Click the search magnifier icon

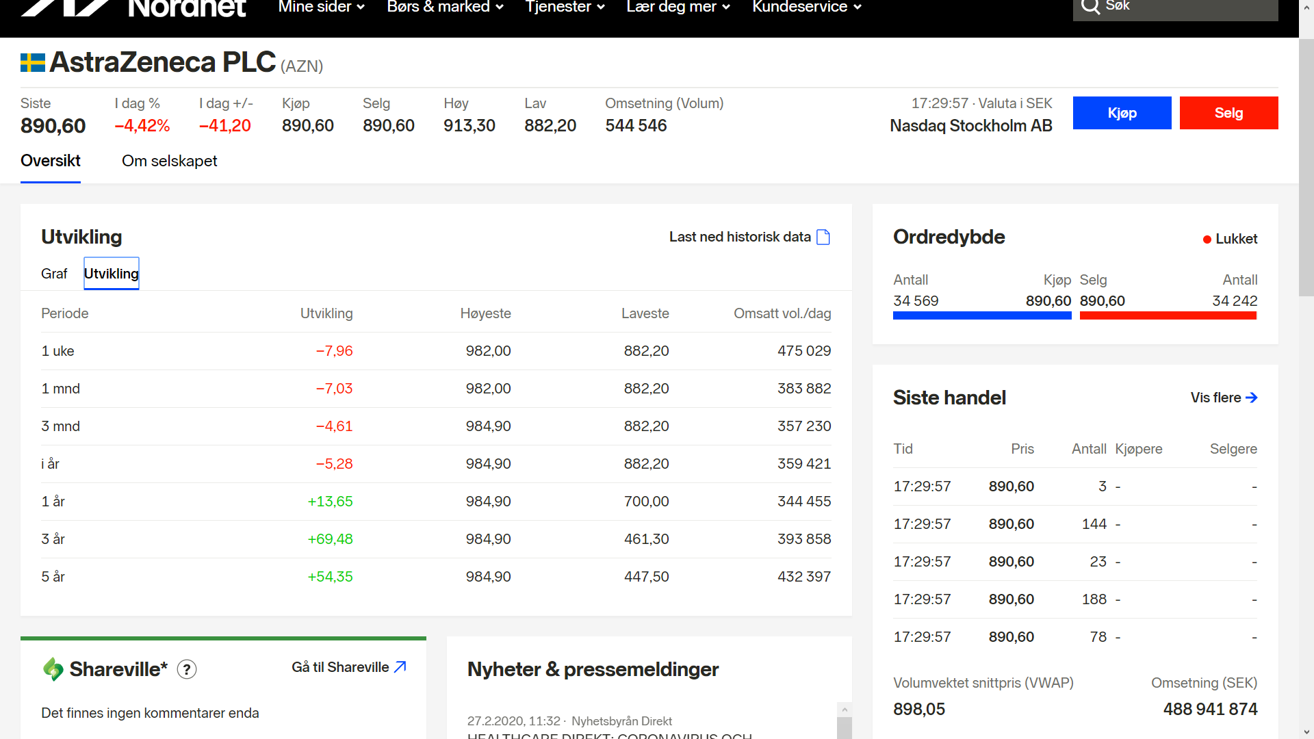click(1090, 7)
